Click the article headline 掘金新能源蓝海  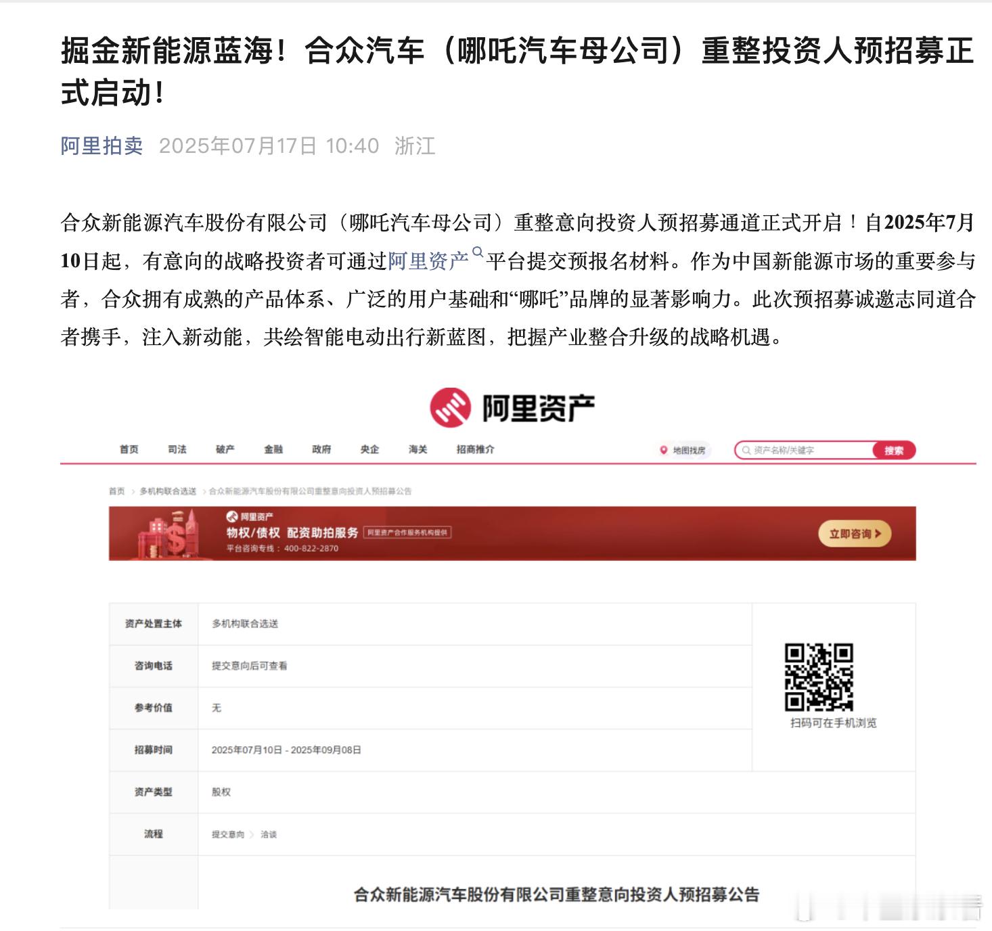517,71
